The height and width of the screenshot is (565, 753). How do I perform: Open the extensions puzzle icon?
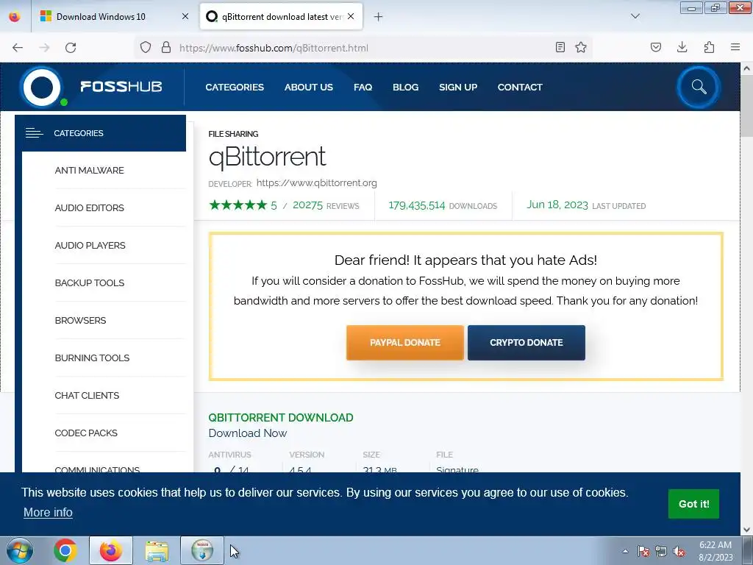[x=709, y=47]
